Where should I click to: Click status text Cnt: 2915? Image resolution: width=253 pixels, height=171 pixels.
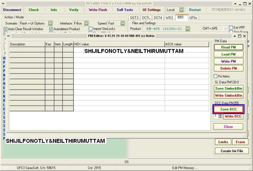(94, 168)
